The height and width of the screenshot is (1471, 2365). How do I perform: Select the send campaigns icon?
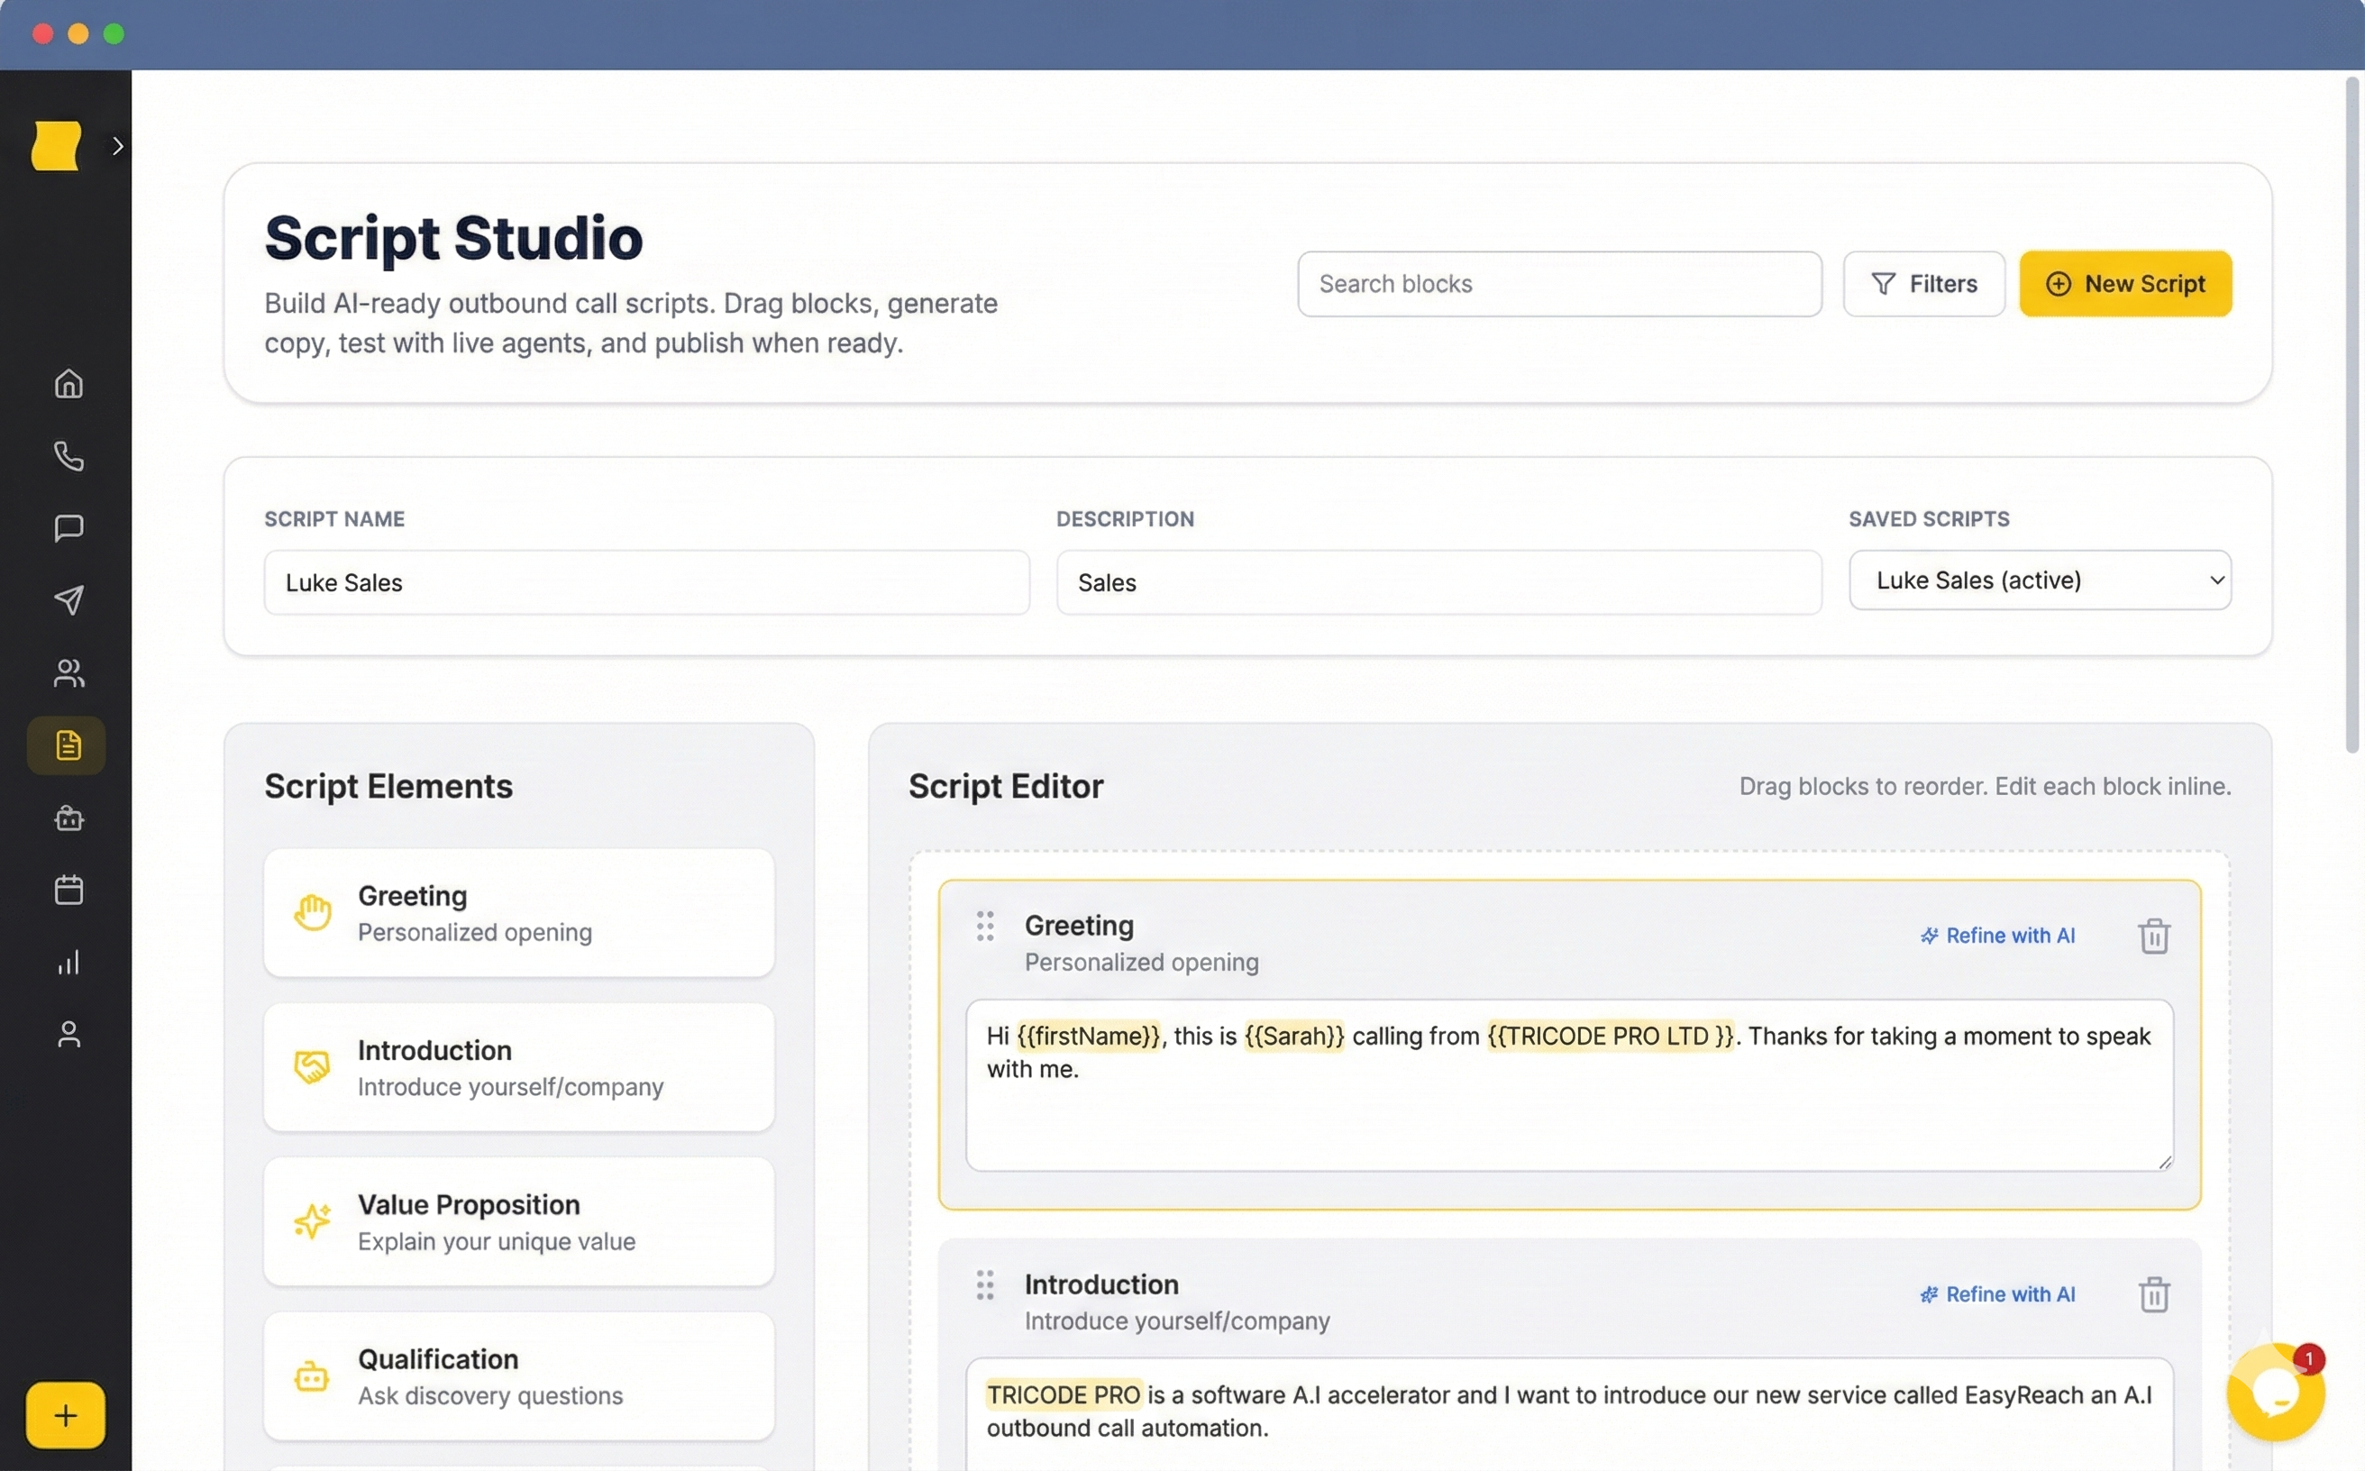coord(67,600)
